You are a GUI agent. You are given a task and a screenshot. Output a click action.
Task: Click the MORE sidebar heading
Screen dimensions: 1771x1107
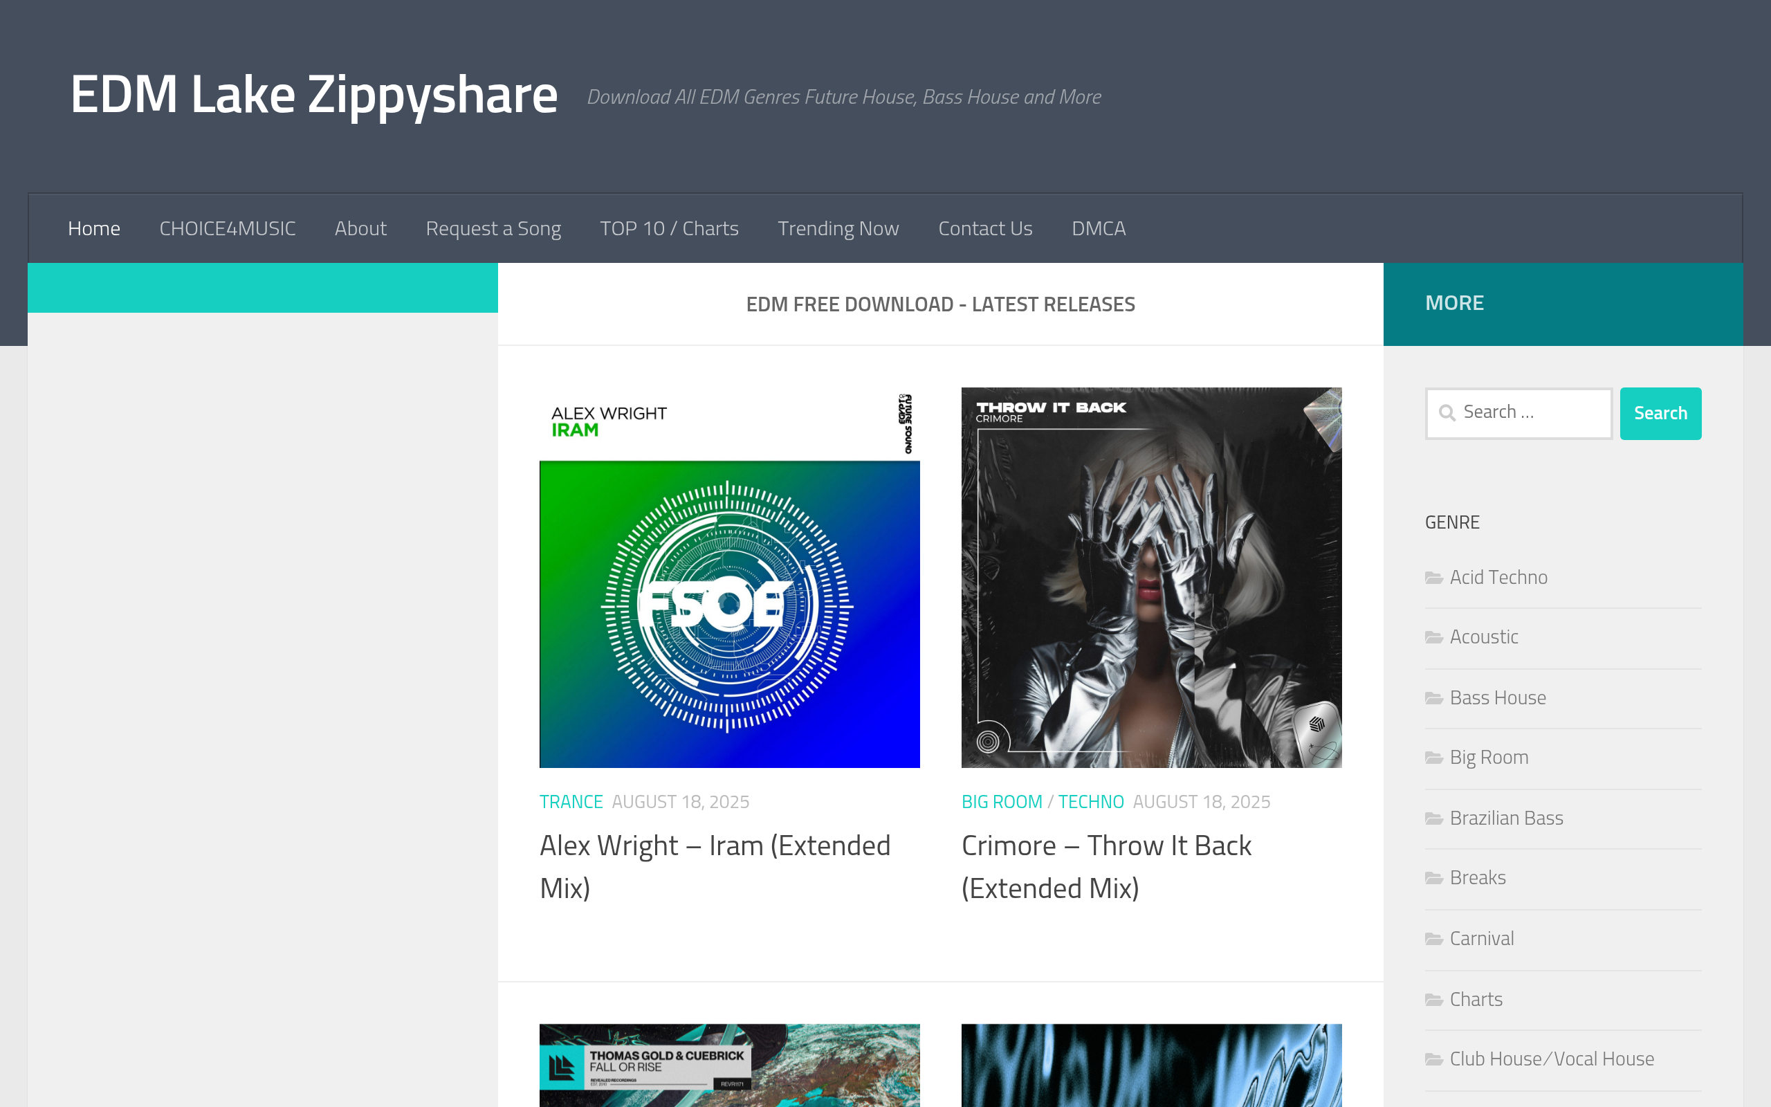pos(1454,303)
